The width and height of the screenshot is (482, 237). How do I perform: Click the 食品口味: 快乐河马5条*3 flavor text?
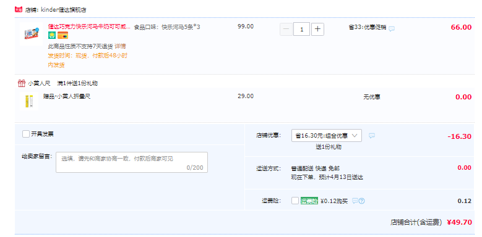167,27
